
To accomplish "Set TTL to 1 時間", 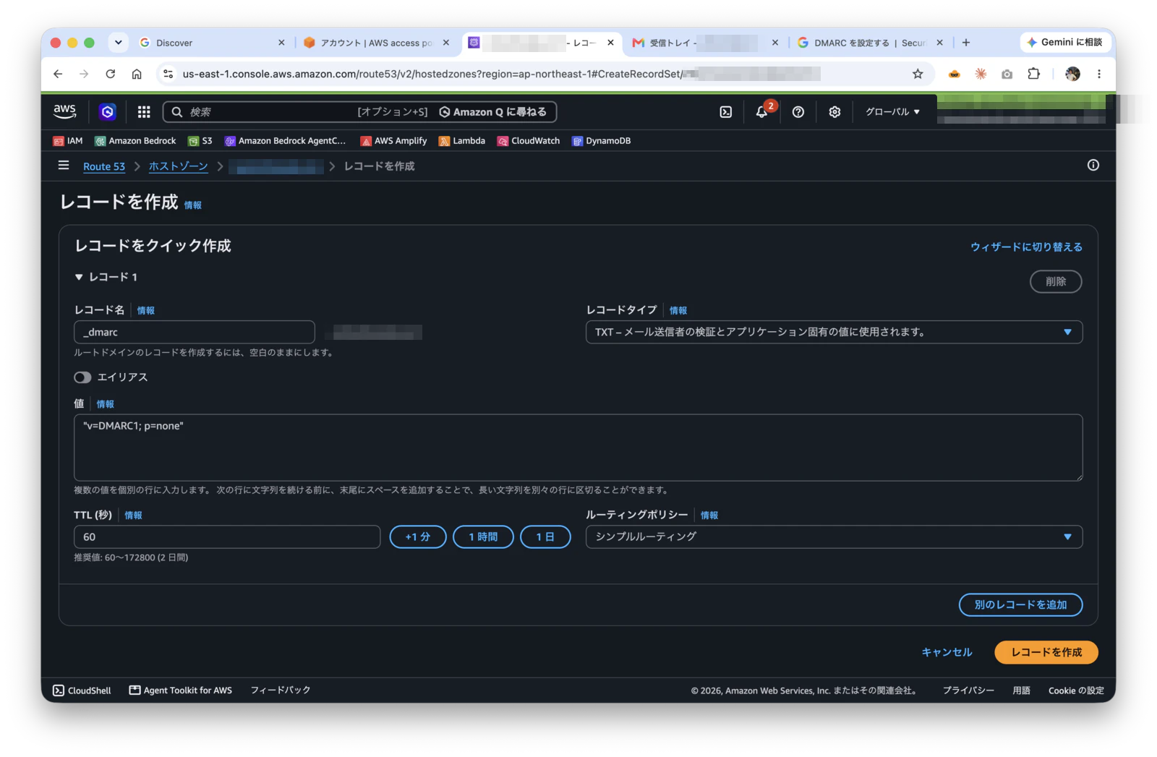I will click(483, 536).
